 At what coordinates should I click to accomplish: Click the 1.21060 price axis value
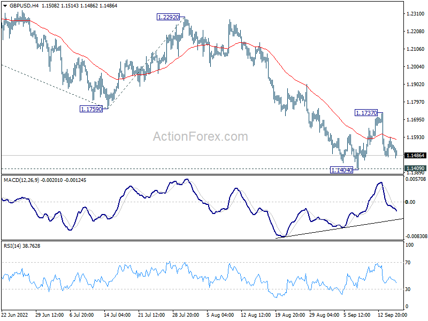tap(416, 49)
